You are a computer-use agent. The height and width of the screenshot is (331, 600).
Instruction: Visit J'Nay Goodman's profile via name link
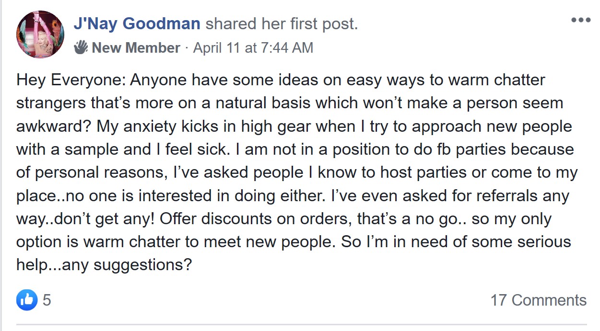point(137,23)
